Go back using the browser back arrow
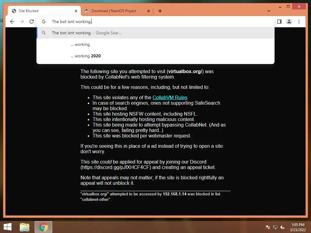The image size is (311, 233). [x=12, y=22]
